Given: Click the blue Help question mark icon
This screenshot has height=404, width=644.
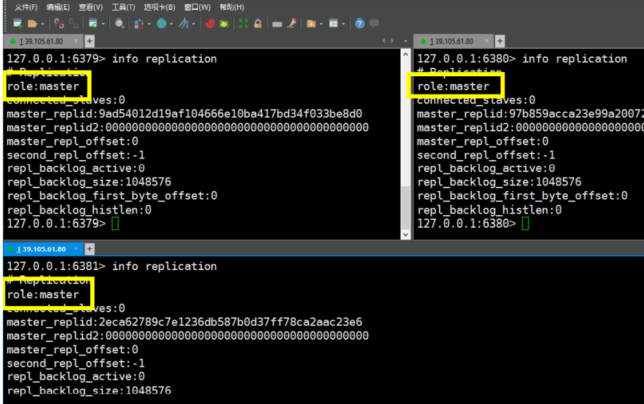Looking at the screenshot, I should point(360,24).
